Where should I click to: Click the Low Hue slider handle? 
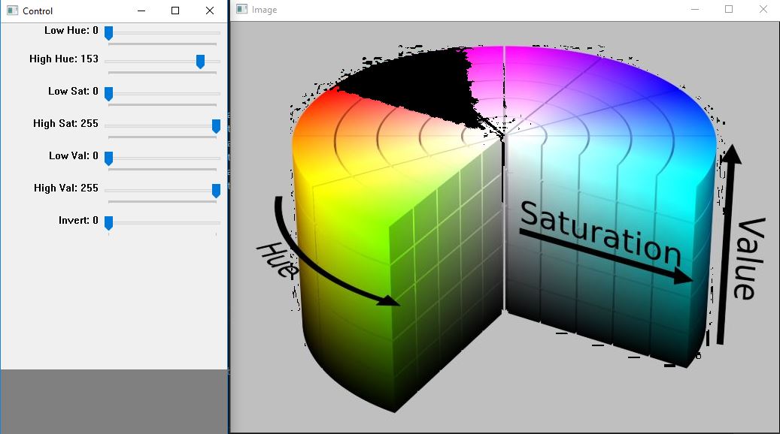(x=108, y=32)
